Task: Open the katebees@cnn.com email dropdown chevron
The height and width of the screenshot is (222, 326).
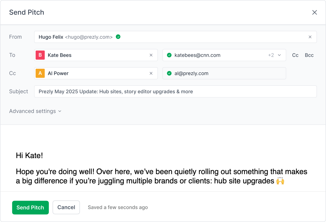Action: (x=279, y=55)
